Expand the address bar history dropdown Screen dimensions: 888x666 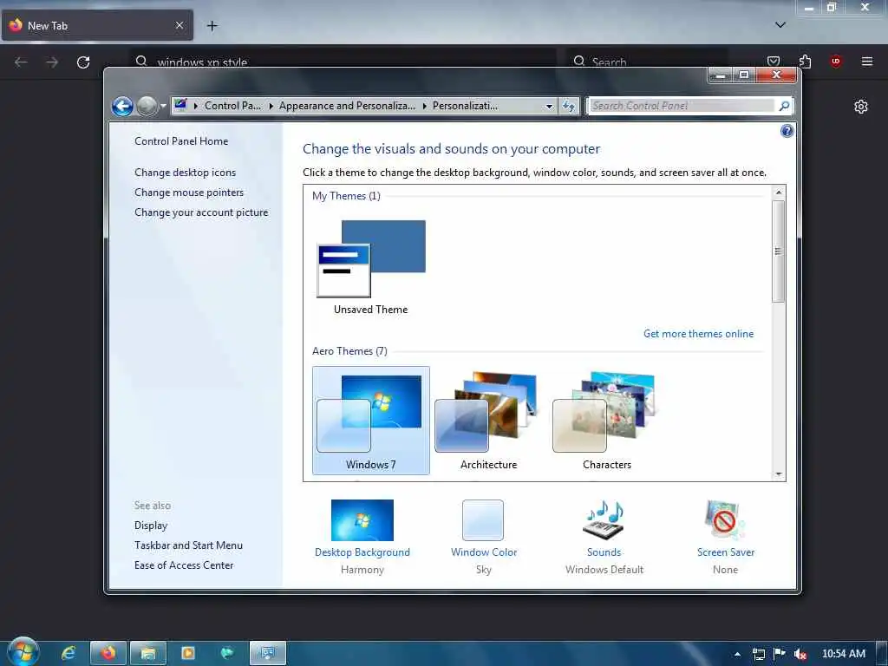[x=549, y=106]
